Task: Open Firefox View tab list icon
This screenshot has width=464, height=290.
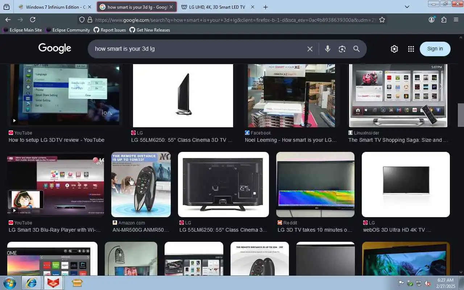Action: coord(7,7)
